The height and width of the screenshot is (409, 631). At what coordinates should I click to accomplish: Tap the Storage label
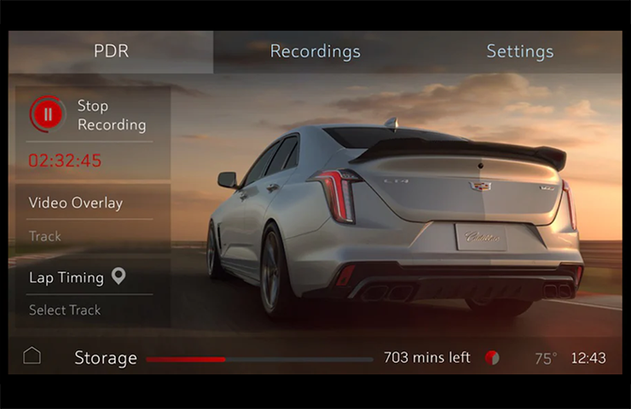click(x=106, y=358)
